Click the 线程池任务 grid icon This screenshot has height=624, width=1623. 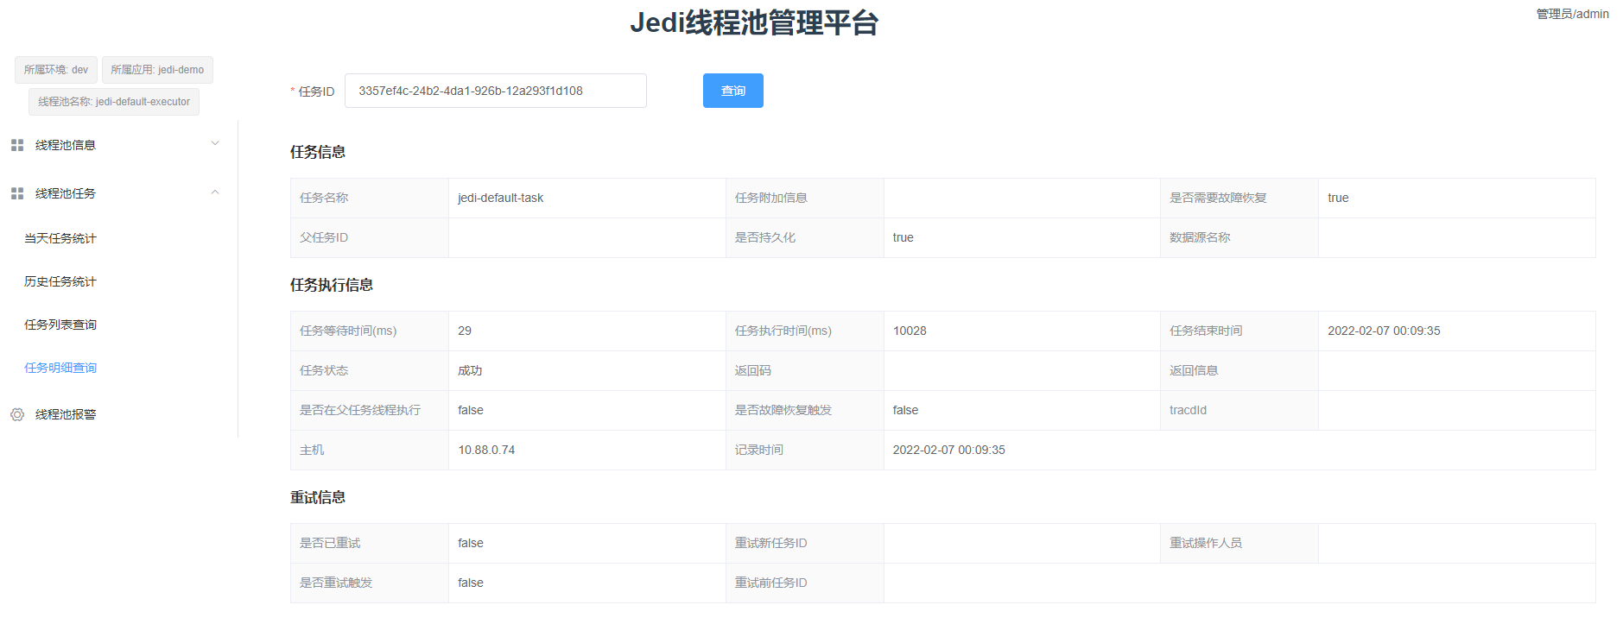coord(17,193)
